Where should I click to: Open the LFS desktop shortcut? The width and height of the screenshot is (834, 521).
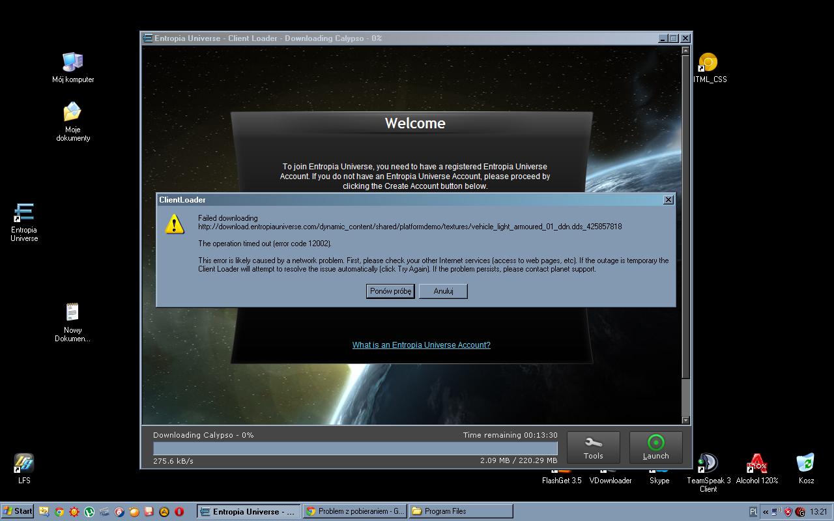(x=24, y=464)
